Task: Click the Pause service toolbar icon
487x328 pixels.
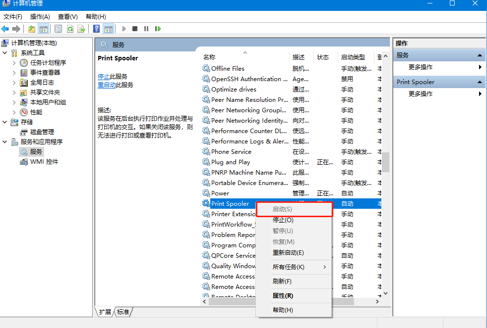Action: point(146,29)
